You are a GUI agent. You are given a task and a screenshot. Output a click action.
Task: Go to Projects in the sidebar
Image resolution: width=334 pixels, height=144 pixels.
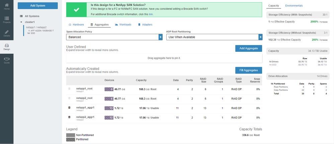pos(7,19)
